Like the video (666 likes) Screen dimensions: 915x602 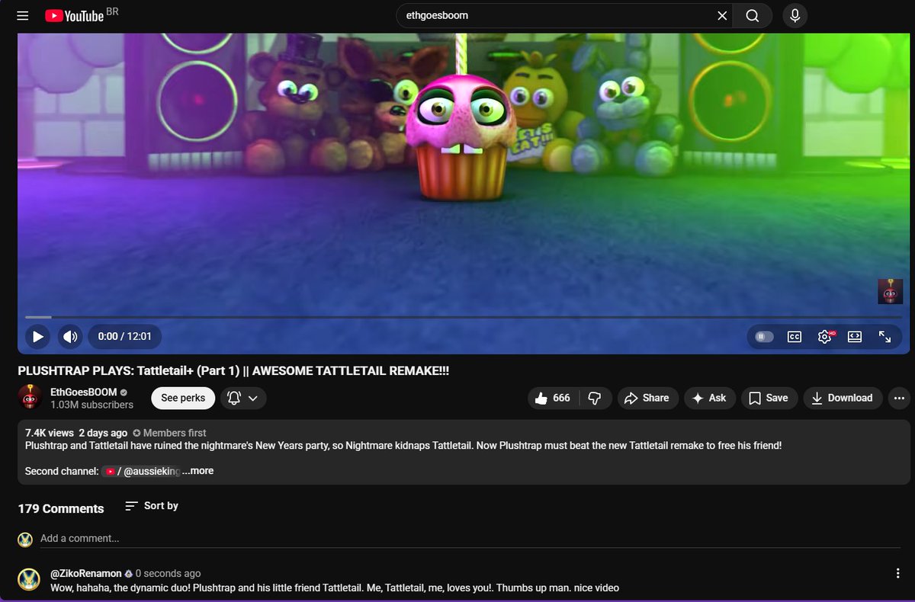point(554,398)
